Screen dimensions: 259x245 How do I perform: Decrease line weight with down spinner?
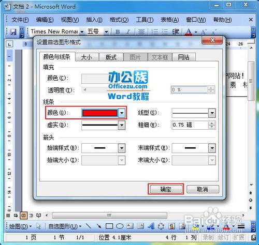(212, 127)
